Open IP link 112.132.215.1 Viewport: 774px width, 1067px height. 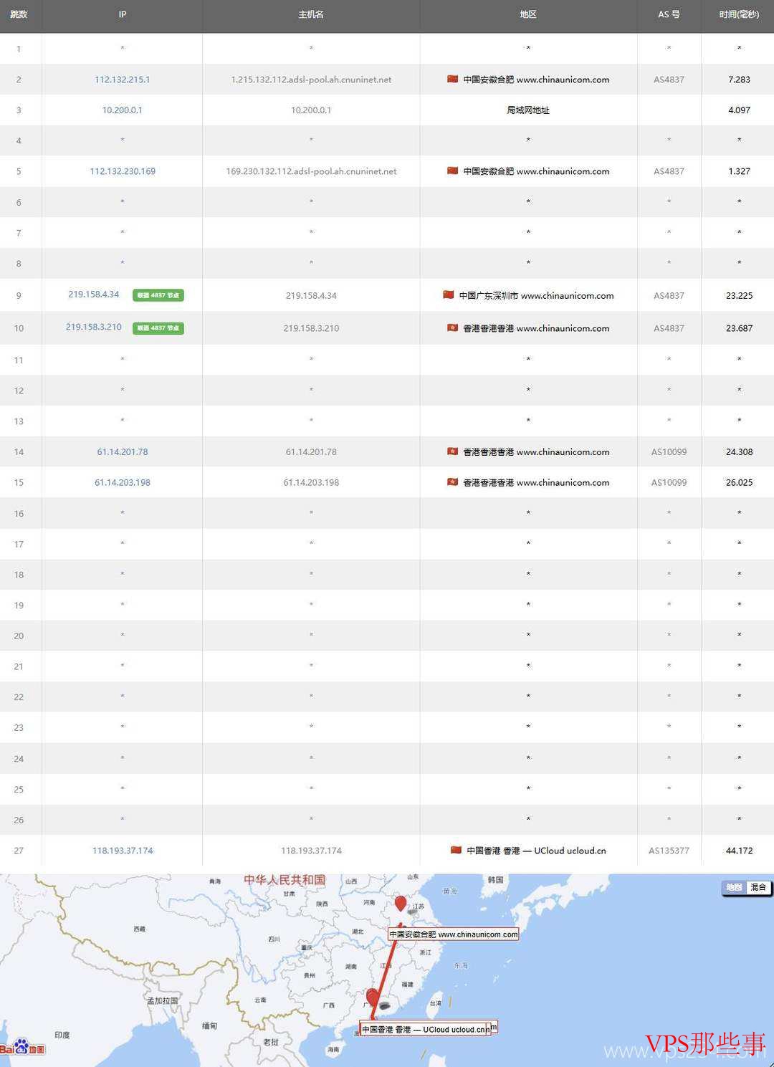coord(123,80)
